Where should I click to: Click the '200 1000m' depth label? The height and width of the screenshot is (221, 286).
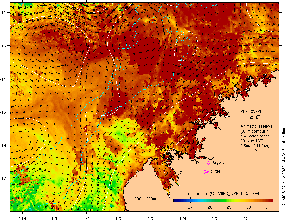145,199
